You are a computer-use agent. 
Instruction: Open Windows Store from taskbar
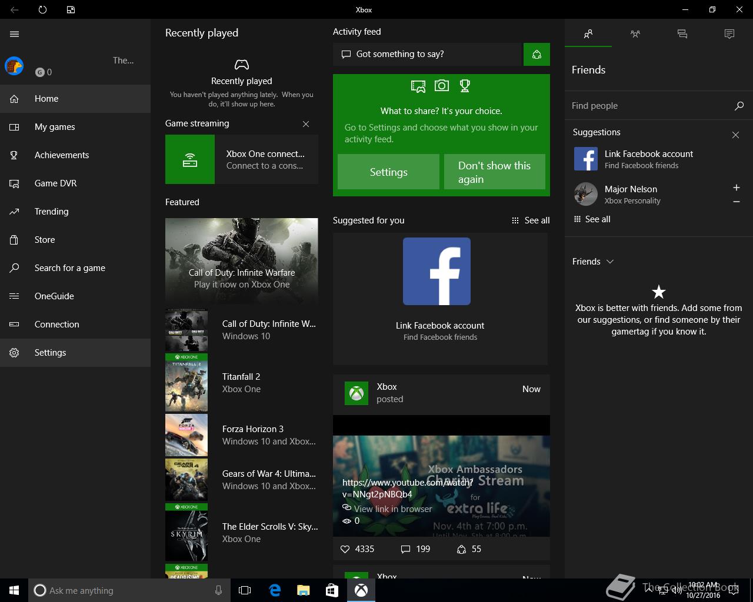[332, 590]
